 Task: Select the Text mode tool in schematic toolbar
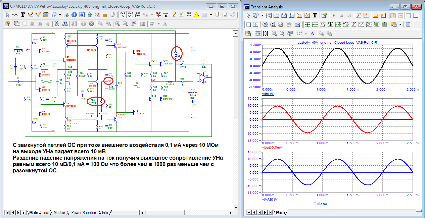[23, 15]
